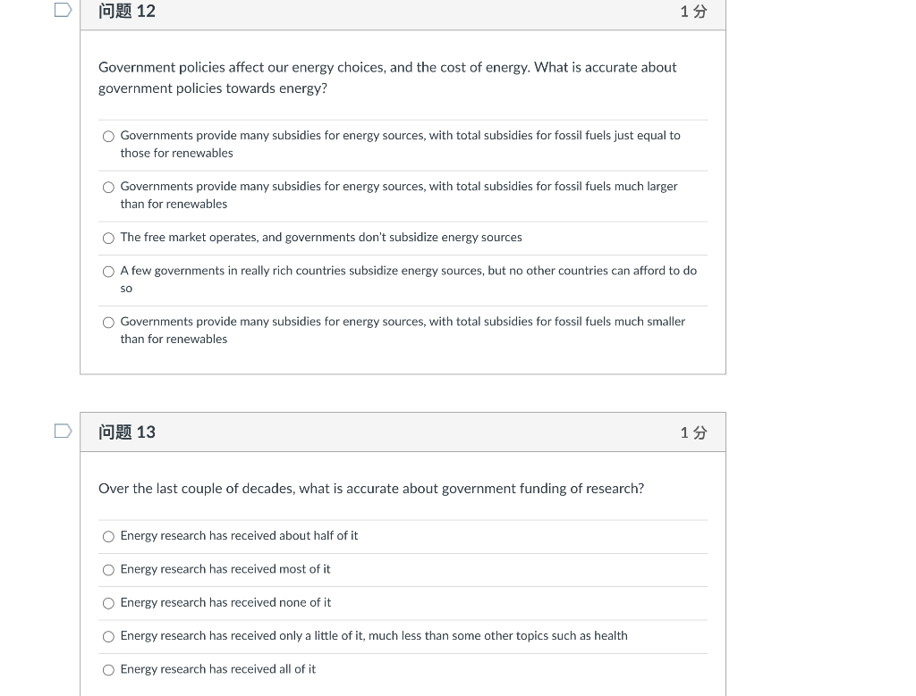Select radio for fossil fuel subsidies much larger
This screenshot has height=696, width=916.
click(108, 187)
